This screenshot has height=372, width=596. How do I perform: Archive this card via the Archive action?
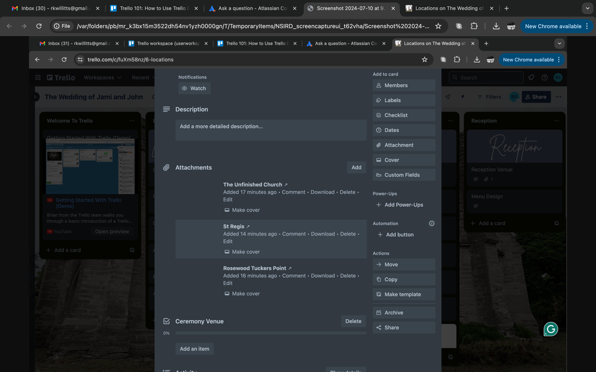(404, 312)
